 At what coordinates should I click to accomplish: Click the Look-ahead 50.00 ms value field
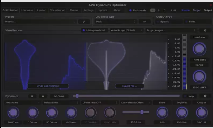[x=136, y=122]
